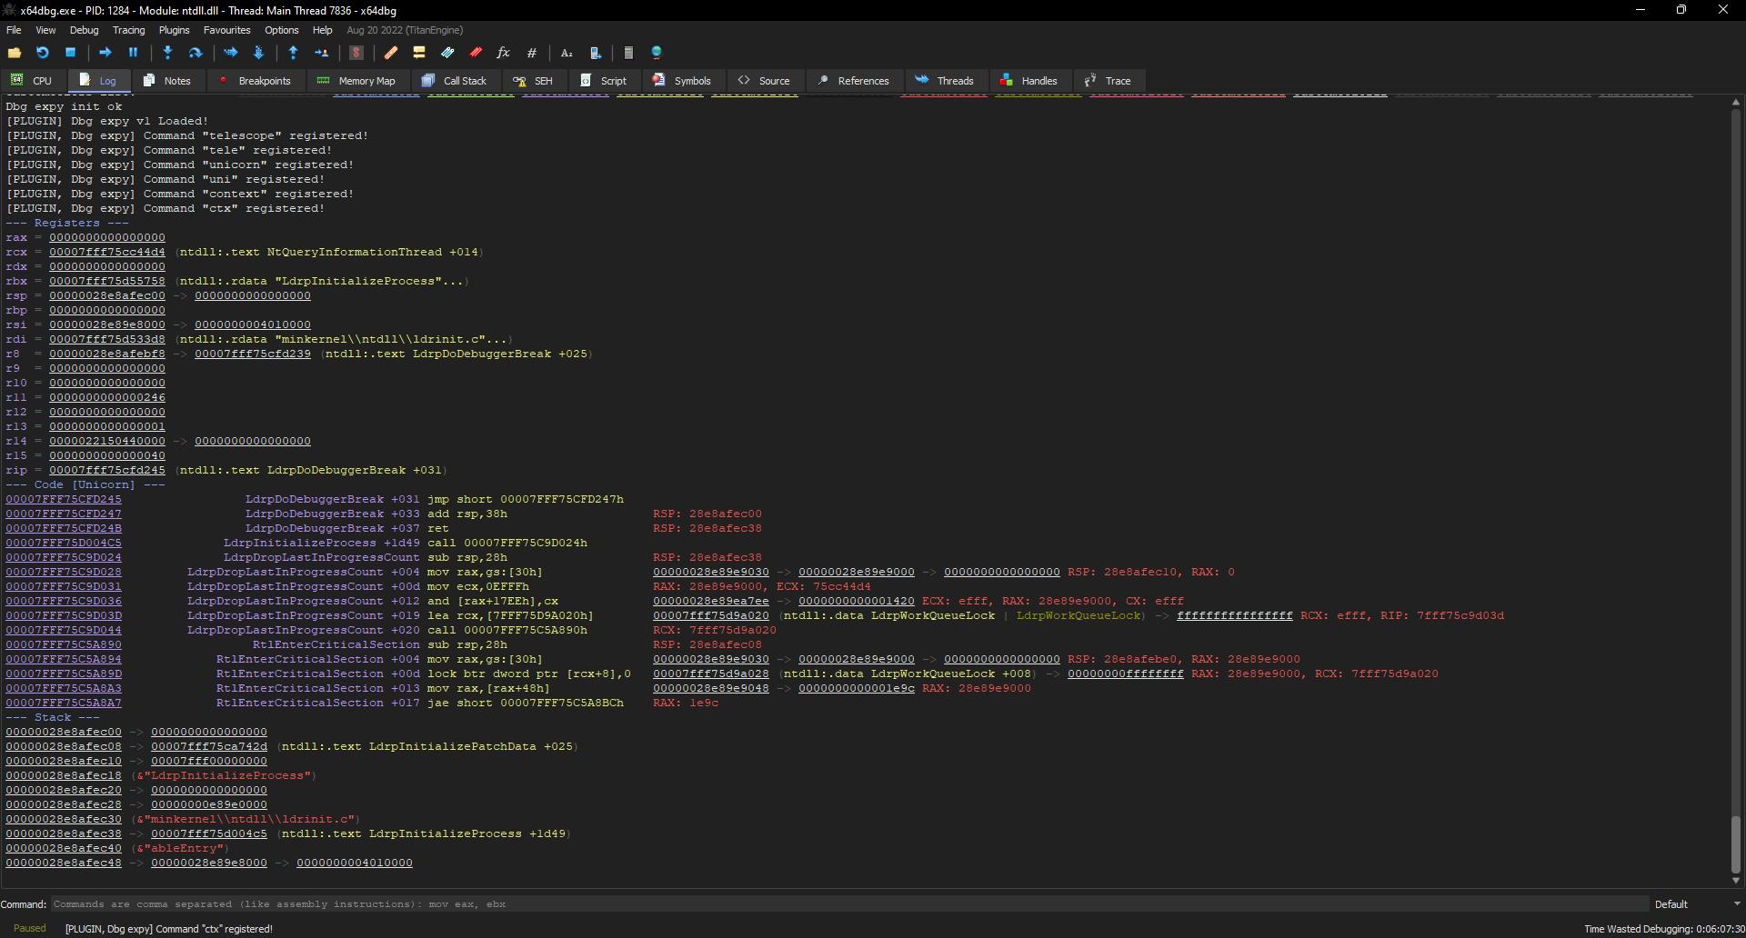Image resolution: width=1746 pixels, height=938 pixels.
Task: Click the Step Over toolbar icon
Action: coord(195,53)
